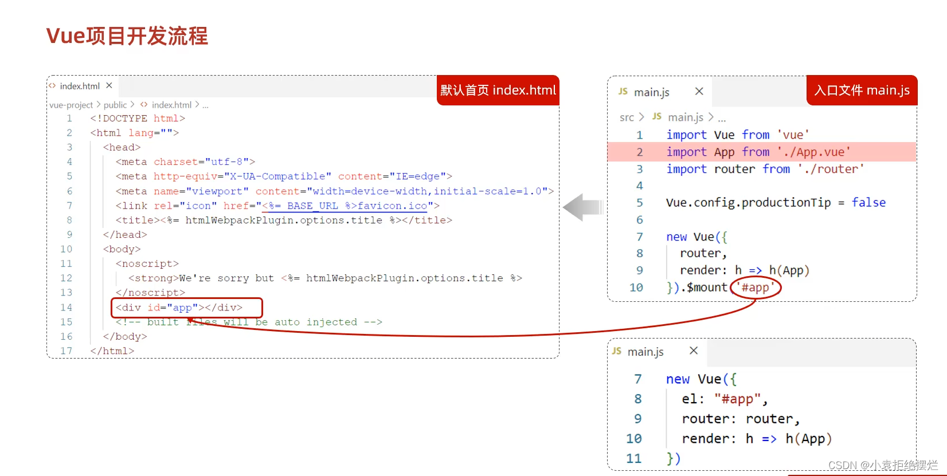Click 'render: h => h(App)' in upper main.js

click(x=745, y=270)
